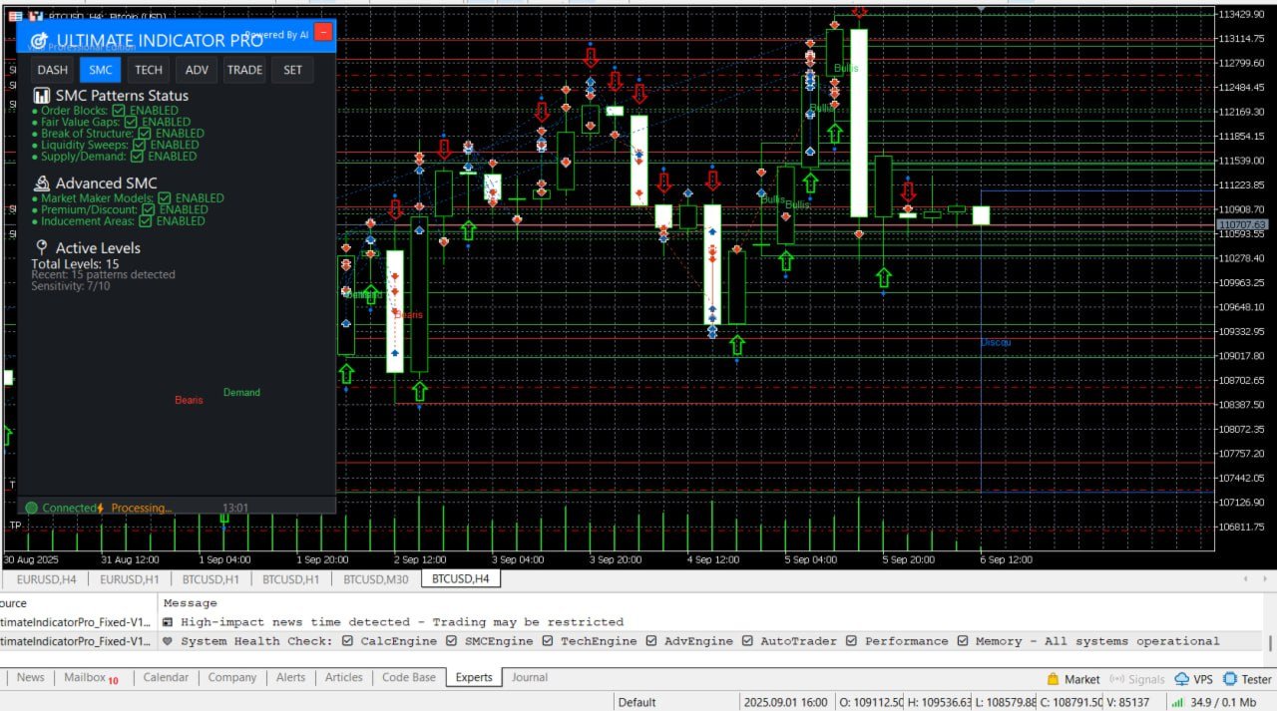Open the Company terminal tab
Screen dimensions: 1277x711
tap(232, 677)
